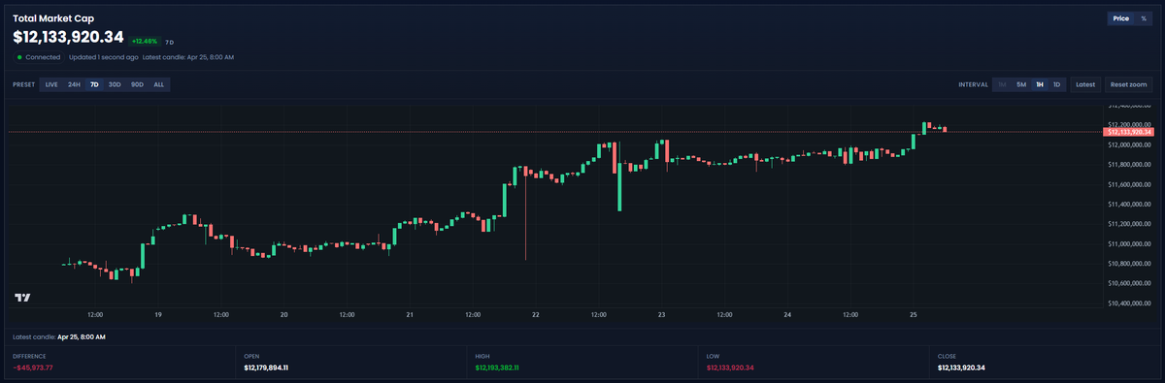Switch to the 30D preset range
The image size is (1165, 383).
pos(115,84)
